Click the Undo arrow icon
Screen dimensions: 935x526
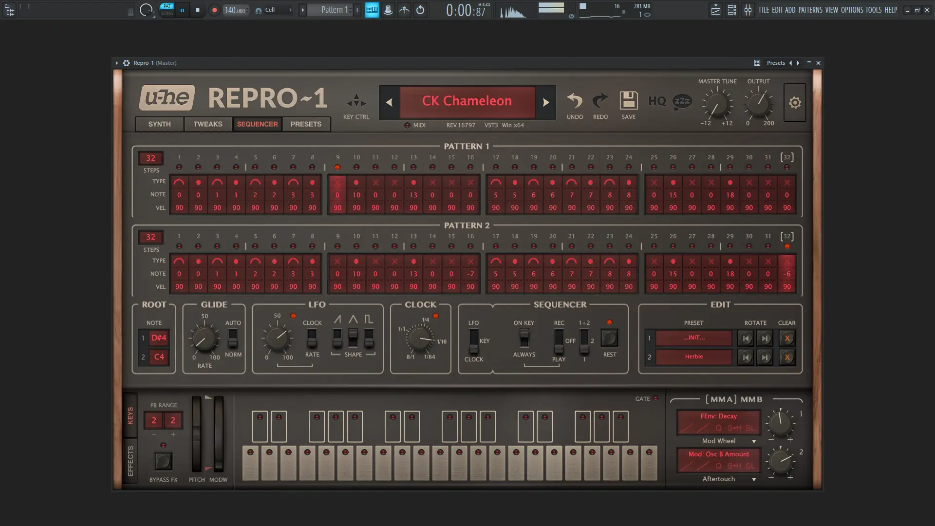575,101
